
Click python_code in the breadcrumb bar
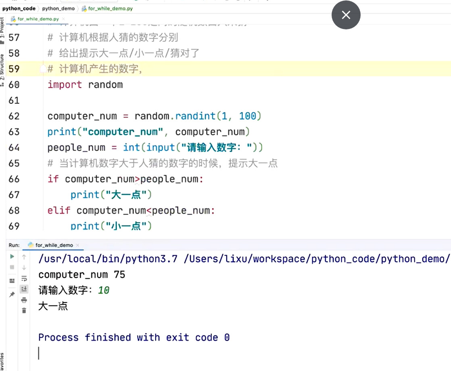point(19,8)
